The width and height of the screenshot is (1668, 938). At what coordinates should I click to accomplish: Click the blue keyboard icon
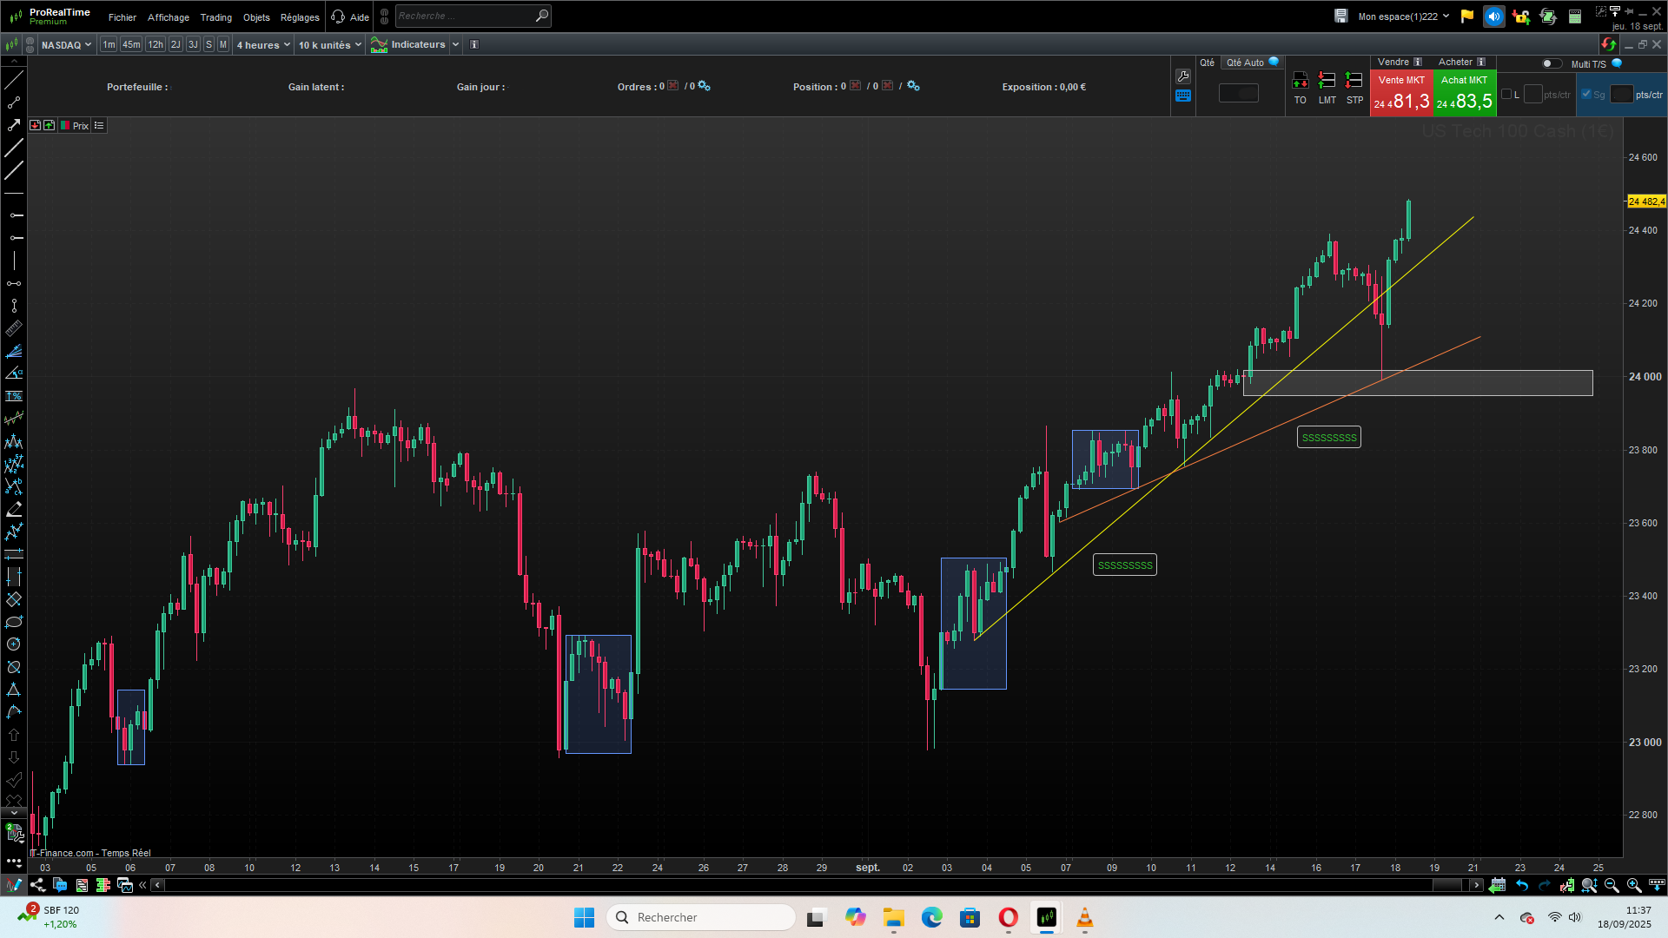coord(1183,96)
